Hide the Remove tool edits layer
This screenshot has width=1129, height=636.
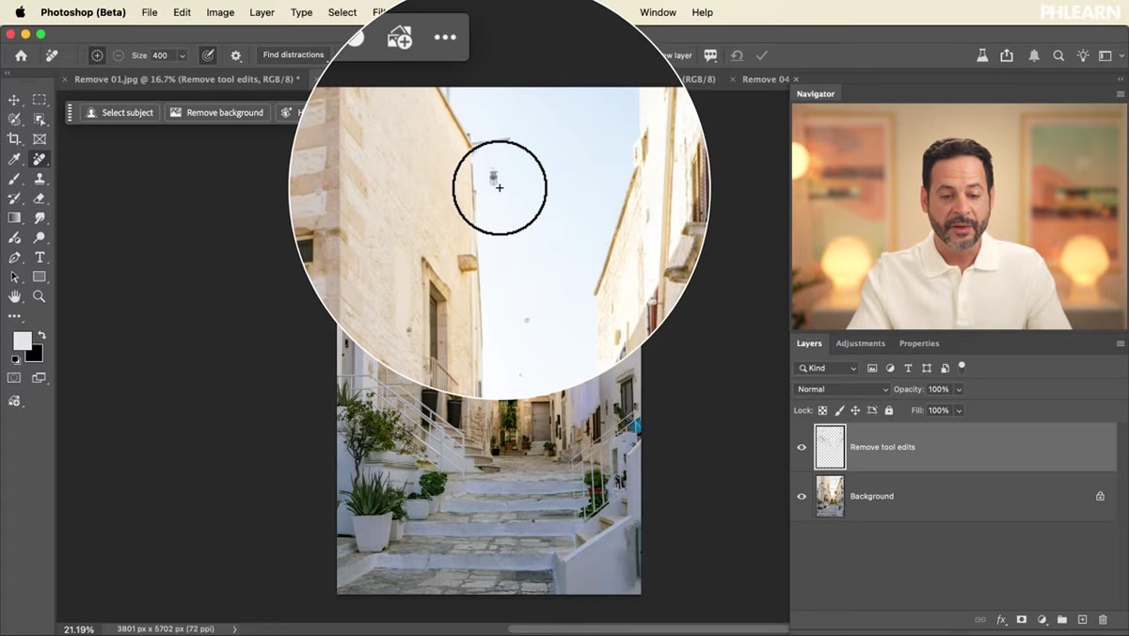pos(802,447)
